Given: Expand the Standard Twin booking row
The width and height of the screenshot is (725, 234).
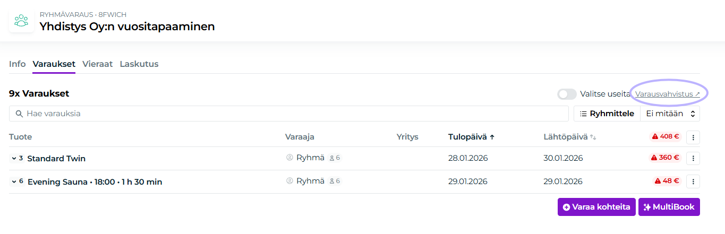Looking at the screenshot, I should point(13,159).
